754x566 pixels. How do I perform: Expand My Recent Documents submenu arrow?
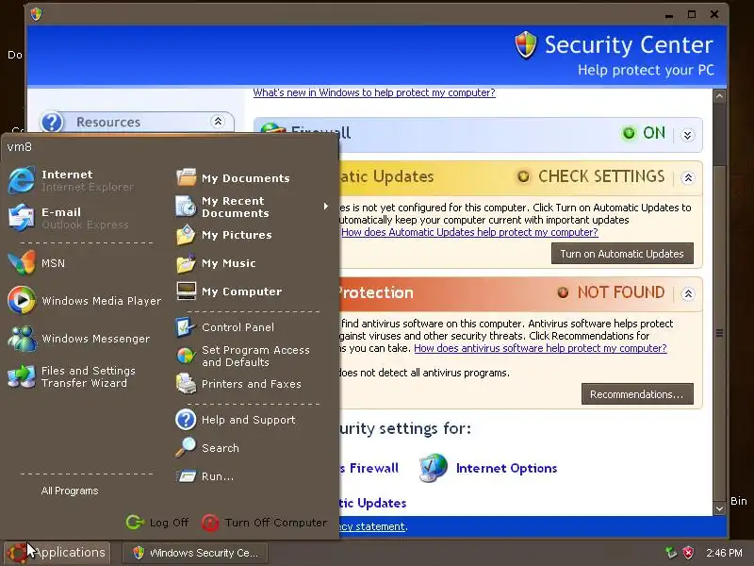[325, 207]
